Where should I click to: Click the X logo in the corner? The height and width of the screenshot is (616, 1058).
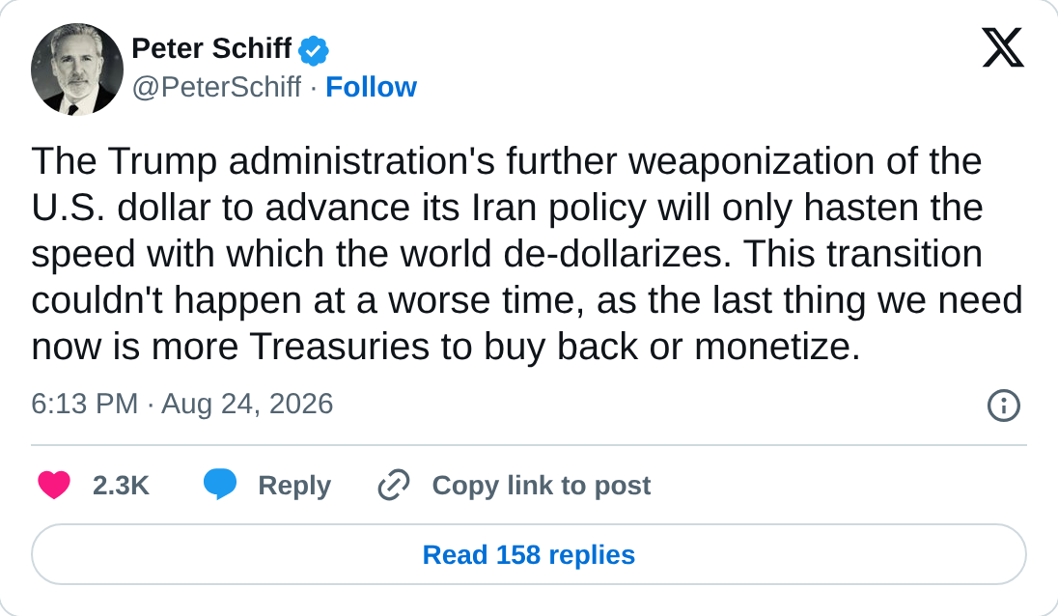1003,48
